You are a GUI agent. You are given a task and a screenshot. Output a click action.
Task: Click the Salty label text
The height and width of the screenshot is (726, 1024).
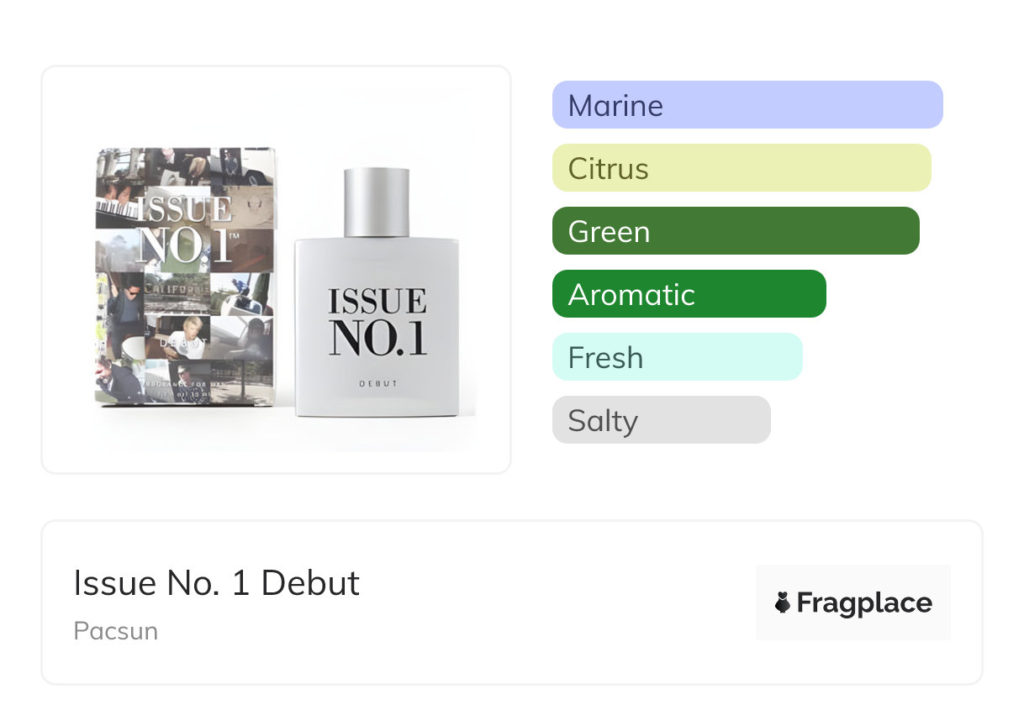(603, 421)
